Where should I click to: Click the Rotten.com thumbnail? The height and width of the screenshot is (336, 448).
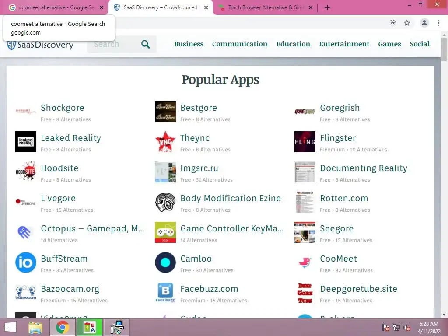tap(305, 202)
